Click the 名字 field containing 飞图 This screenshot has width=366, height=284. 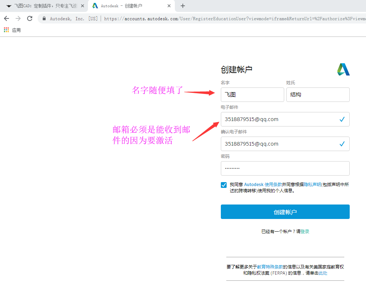(x=252, y=95)
